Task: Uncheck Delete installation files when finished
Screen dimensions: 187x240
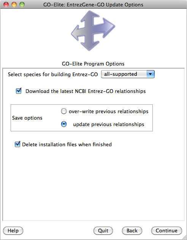Action: coord(17,144)
